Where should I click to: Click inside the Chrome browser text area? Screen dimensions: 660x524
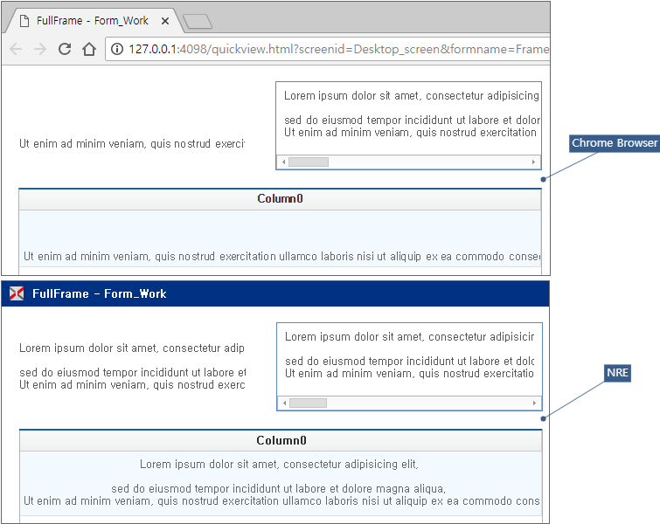click(408, 118)
